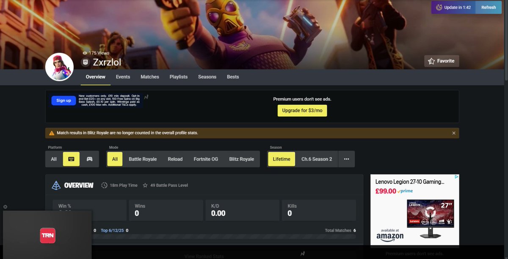This screenshot has width=508, height=259.
Task: Add Zxrzlol to Favorites
Action: click(442, 61)
